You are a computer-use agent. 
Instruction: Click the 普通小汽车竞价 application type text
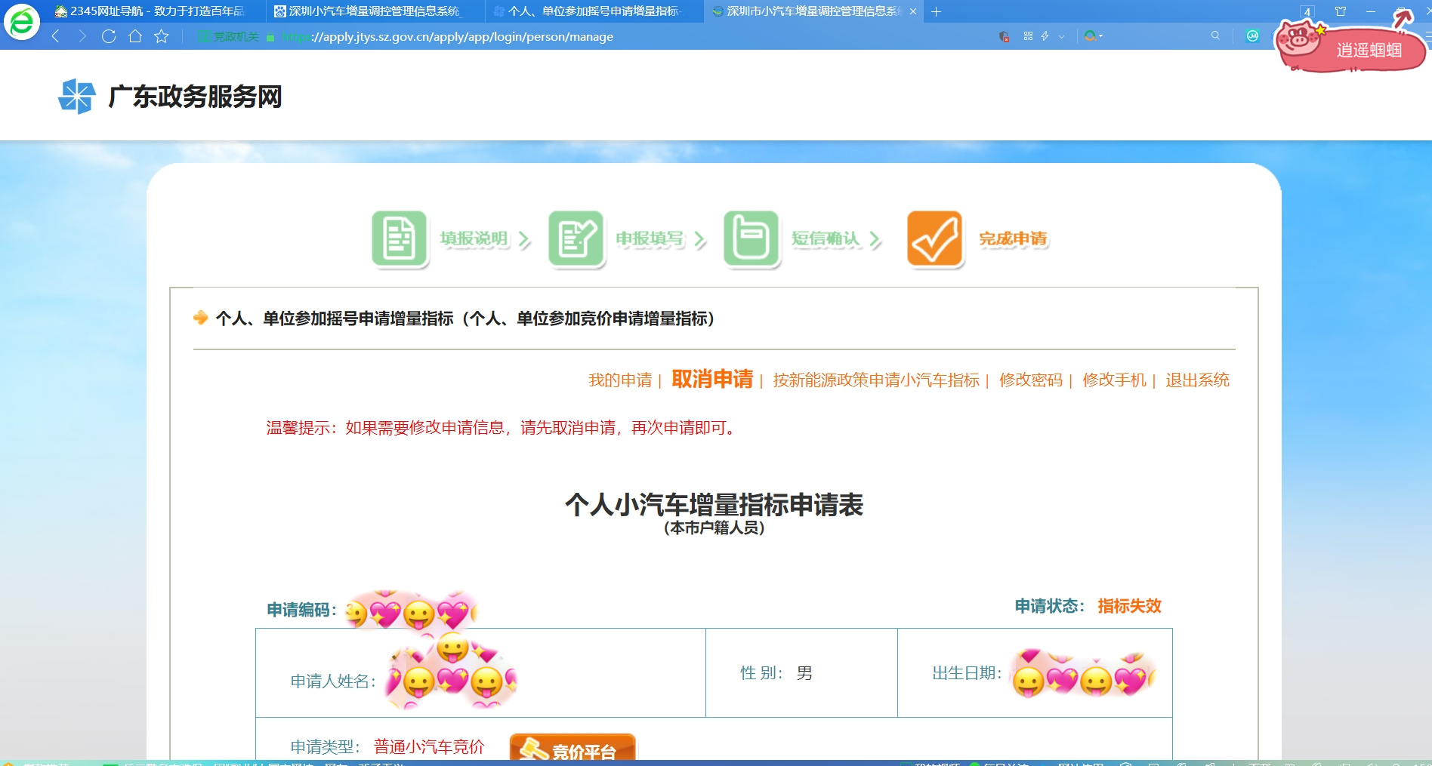[x=429, y=747]
